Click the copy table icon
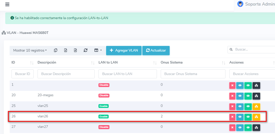This screenshot has width=275, height=134. pos(56,51)
